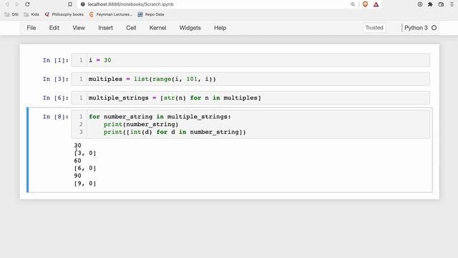View site information icon beside localhost URL
Viewport: 458px width, 258px height.
coord(83,4)
